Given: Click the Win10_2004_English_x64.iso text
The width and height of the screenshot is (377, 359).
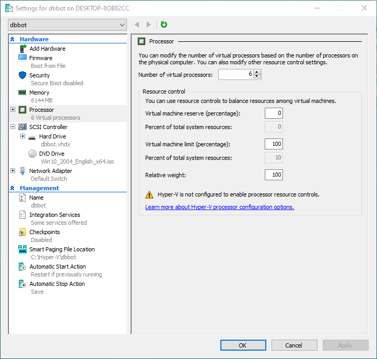Looking at the screenshot, I should [77, 161].
